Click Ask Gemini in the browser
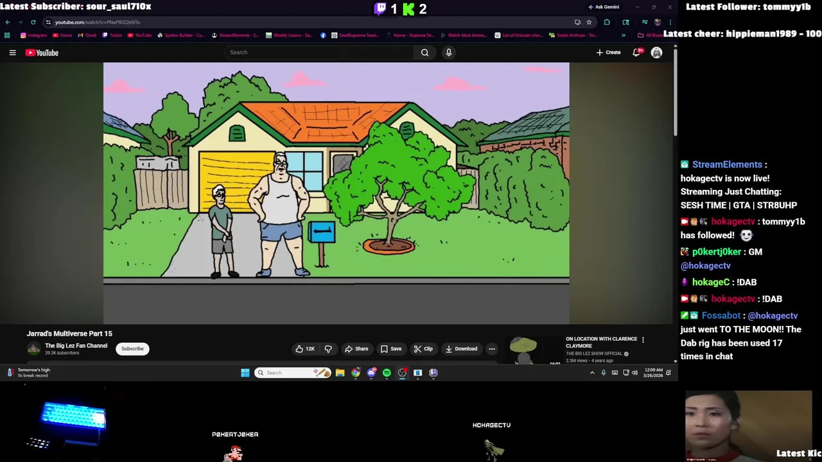 (x=604, y=7)
